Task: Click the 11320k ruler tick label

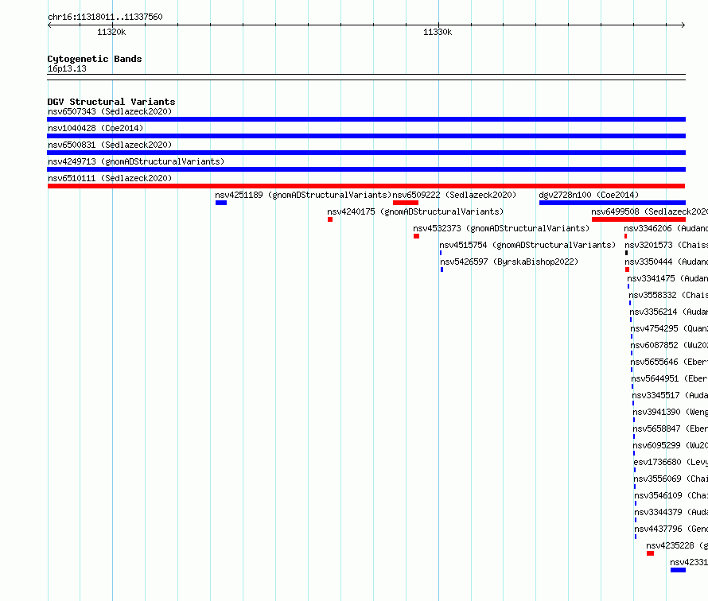Action: (x=111, y=32)
